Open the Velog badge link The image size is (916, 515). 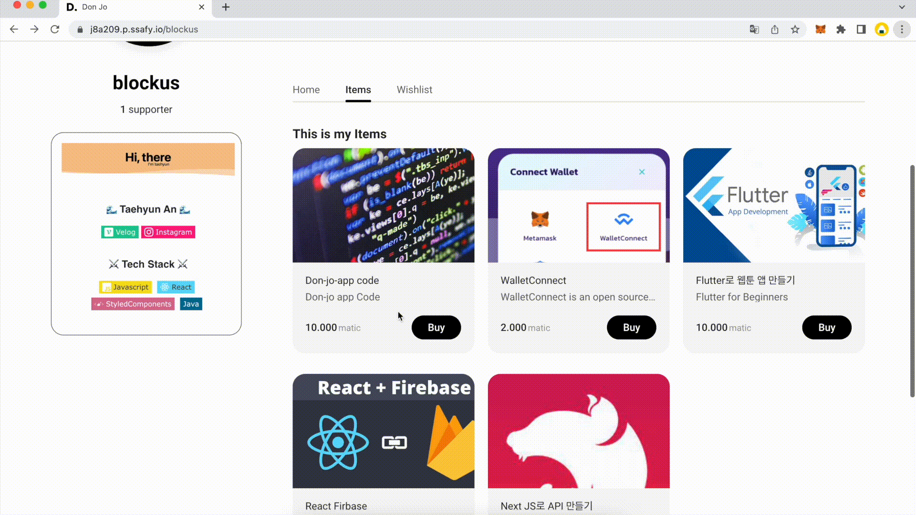120,232
